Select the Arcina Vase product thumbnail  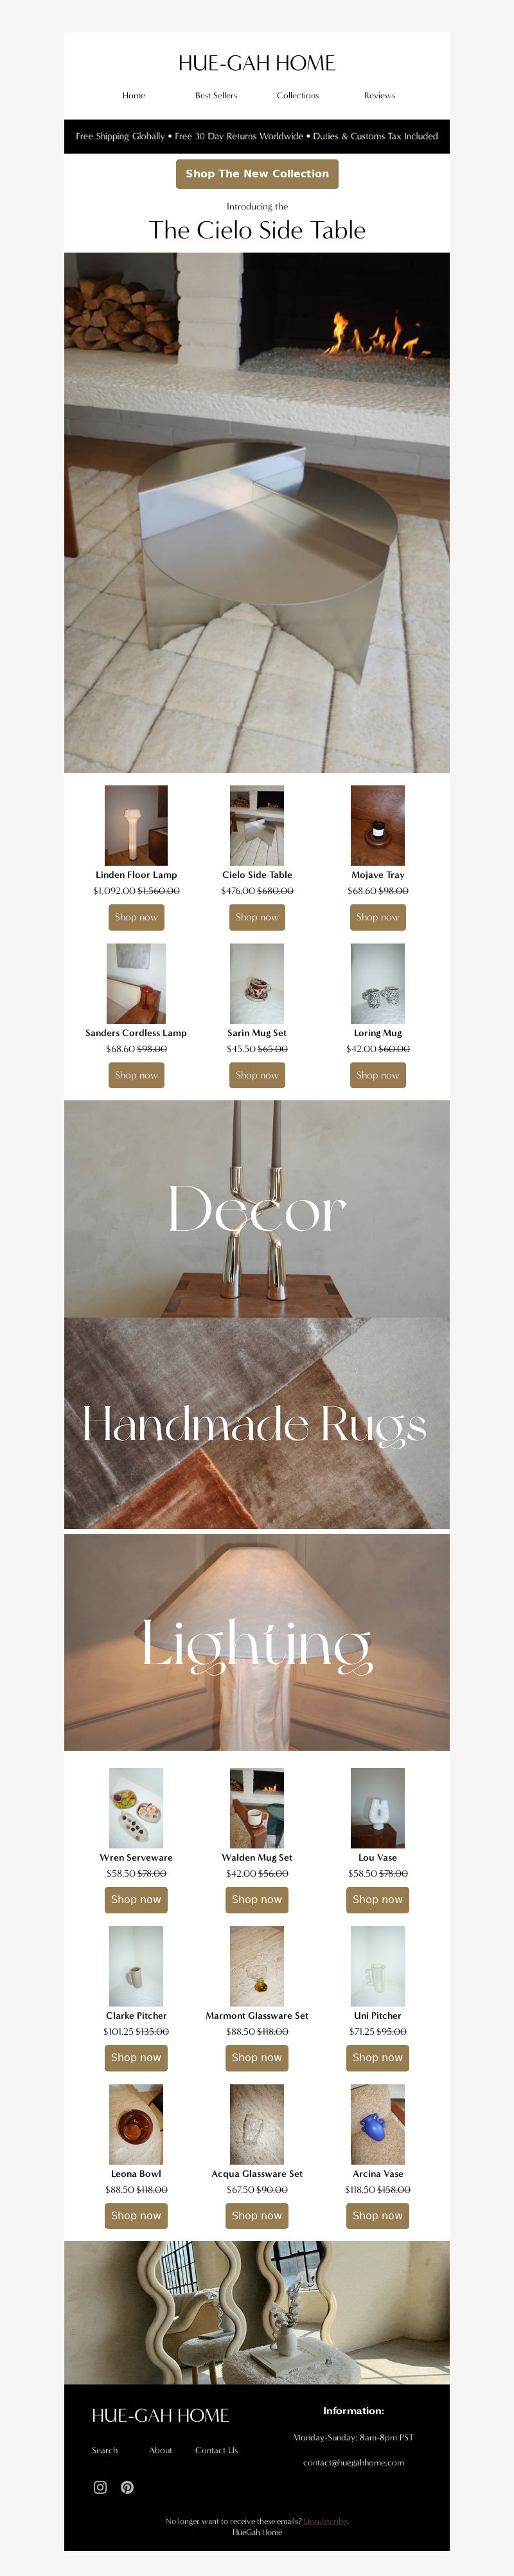click(x=378, y=2124)
